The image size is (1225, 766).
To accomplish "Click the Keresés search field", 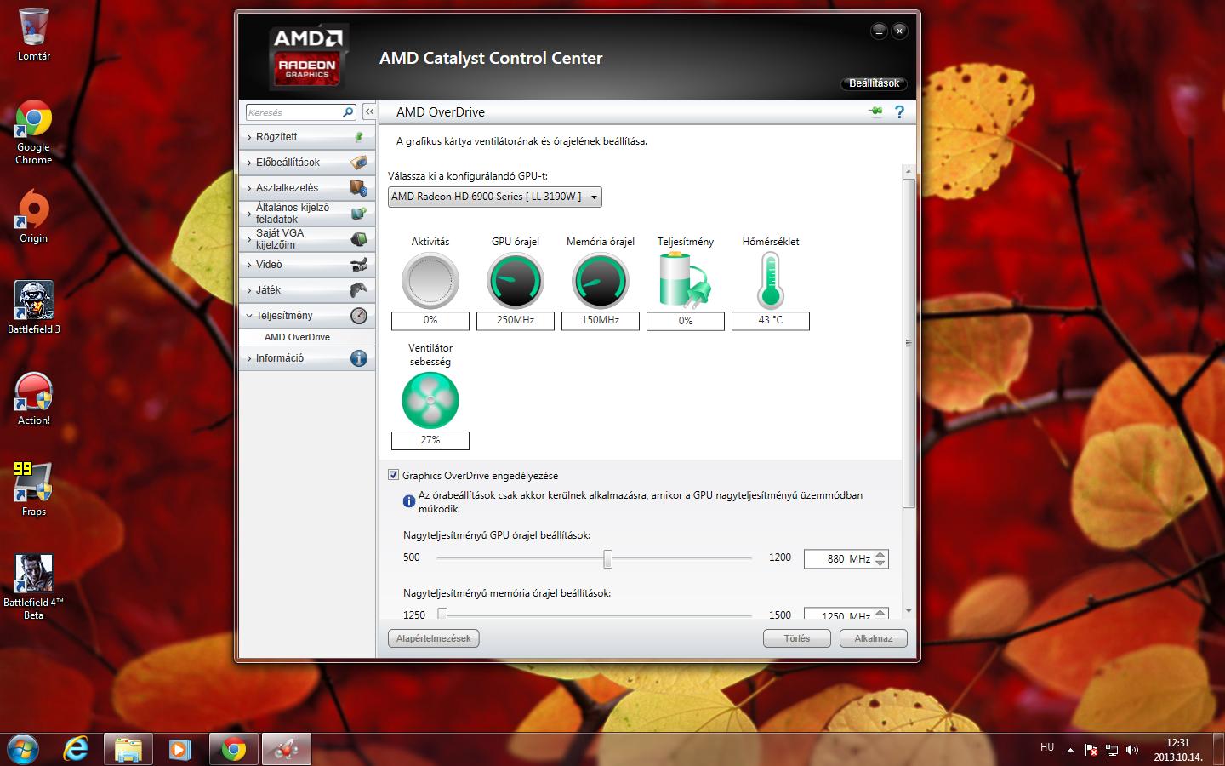I will (x=293, y=112).
